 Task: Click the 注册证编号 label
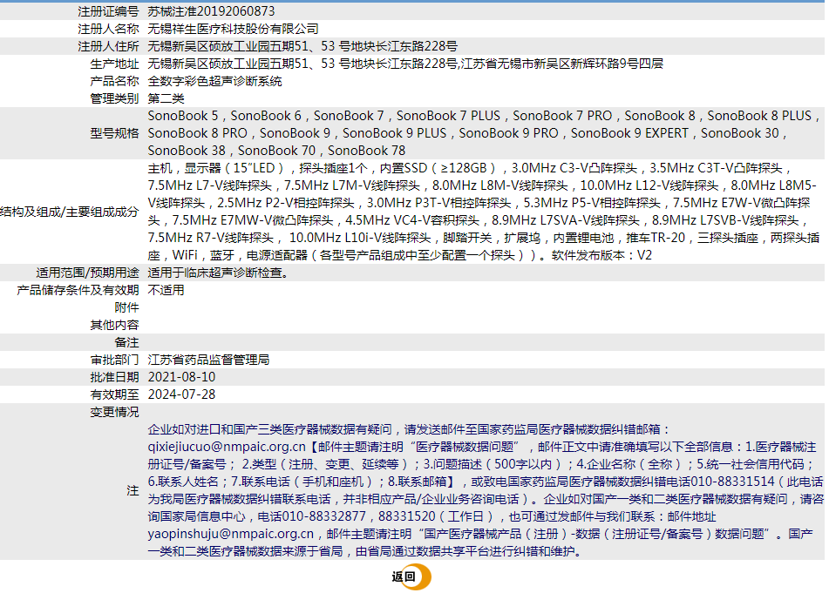[x=108, y=11]
